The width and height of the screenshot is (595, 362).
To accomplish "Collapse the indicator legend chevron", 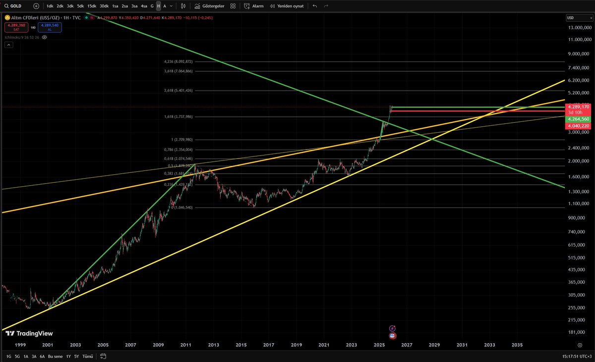I will (8, 45).
